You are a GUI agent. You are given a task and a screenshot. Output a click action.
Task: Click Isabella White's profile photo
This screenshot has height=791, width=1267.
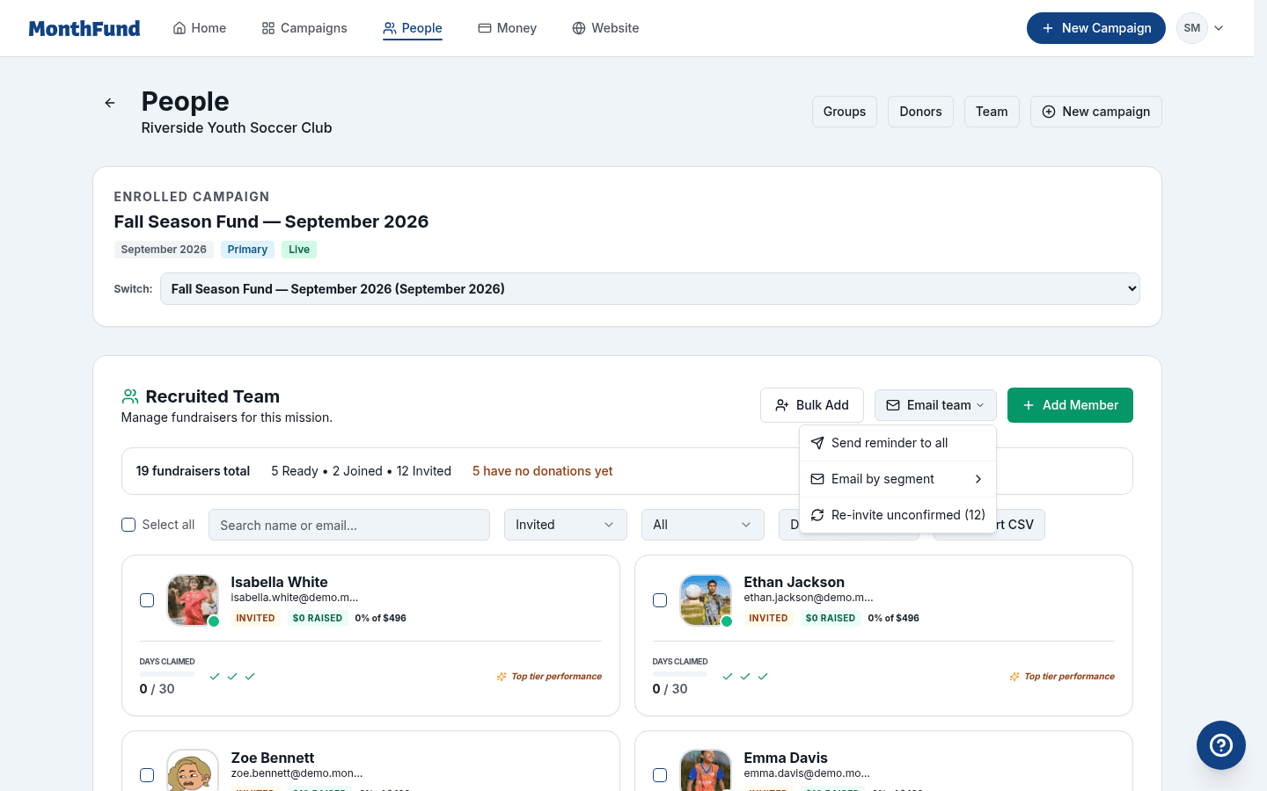point(193,600)
